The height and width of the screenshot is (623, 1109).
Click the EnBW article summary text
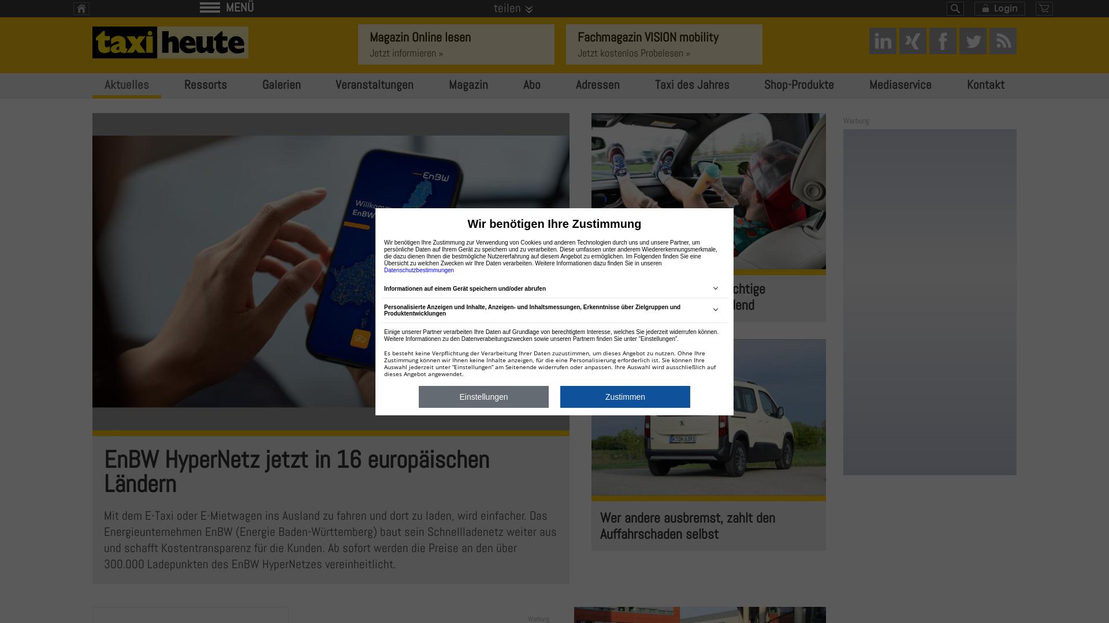(x=330, y=540)
